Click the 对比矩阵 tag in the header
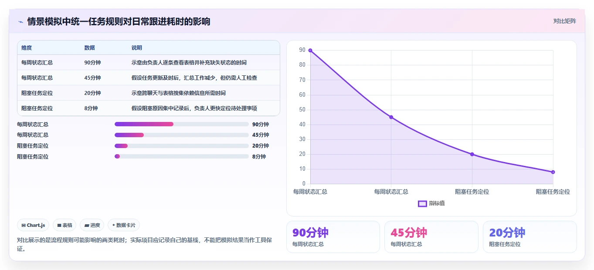 point(564,21)
